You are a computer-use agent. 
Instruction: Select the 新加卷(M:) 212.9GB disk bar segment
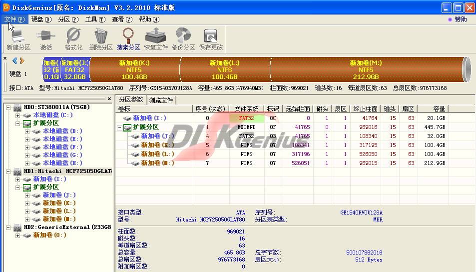tap(366, 69)
